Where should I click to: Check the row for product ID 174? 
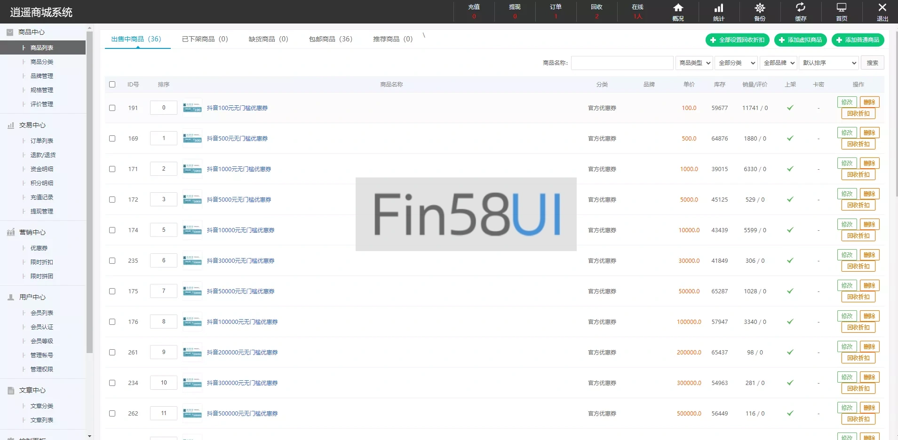[x=112, y=230]
